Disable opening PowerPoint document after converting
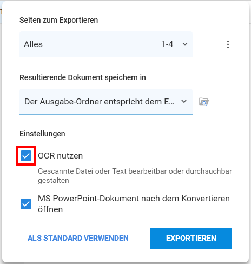 26,204
